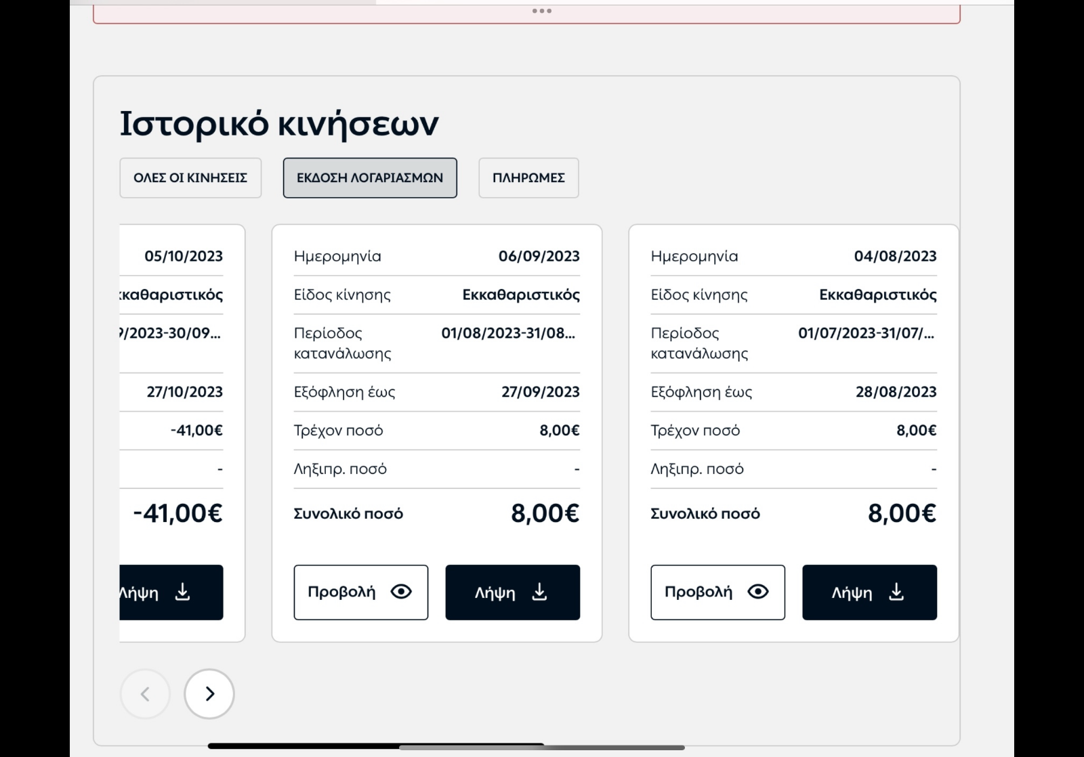The image size is (1084, 757).
Task: Click the three-dot handle at top
Action: (x=542, y=11)
